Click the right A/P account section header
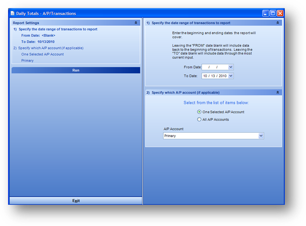 pyautogui.click(x=214, y=93)
